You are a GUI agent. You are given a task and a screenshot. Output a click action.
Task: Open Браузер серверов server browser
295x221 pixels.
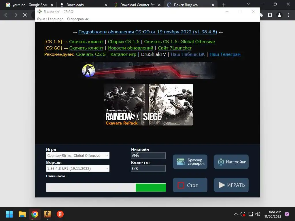(190, 162)
